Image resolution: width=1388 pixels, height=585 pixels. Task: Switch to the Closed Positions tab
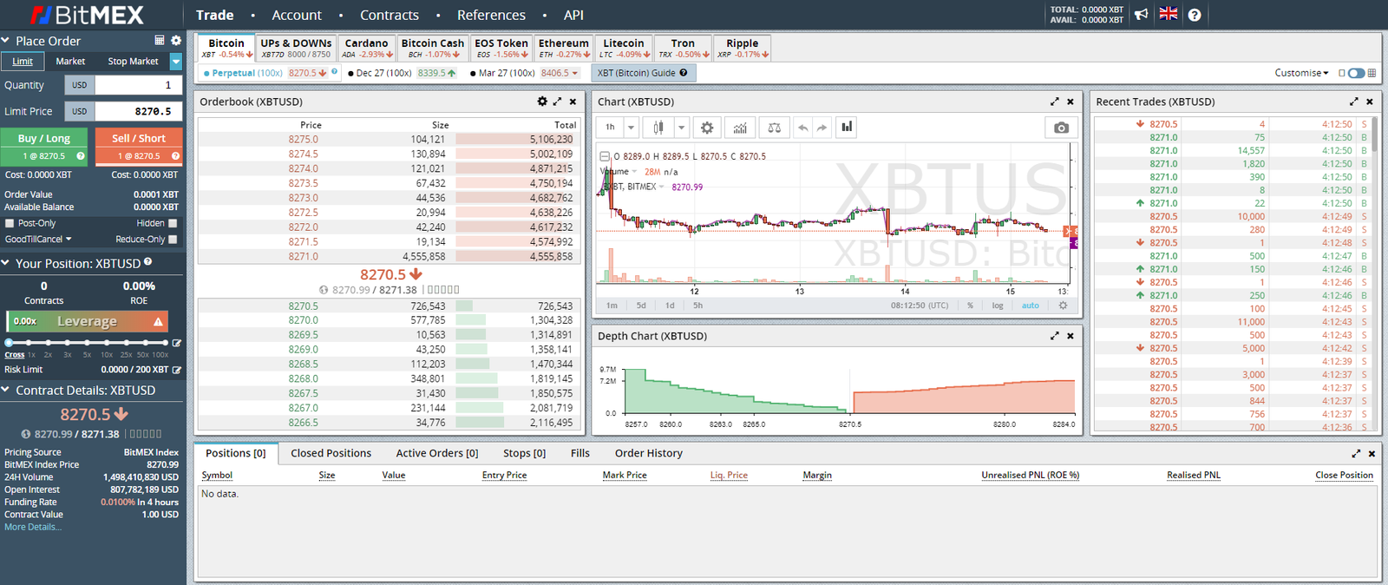(331, 453)
